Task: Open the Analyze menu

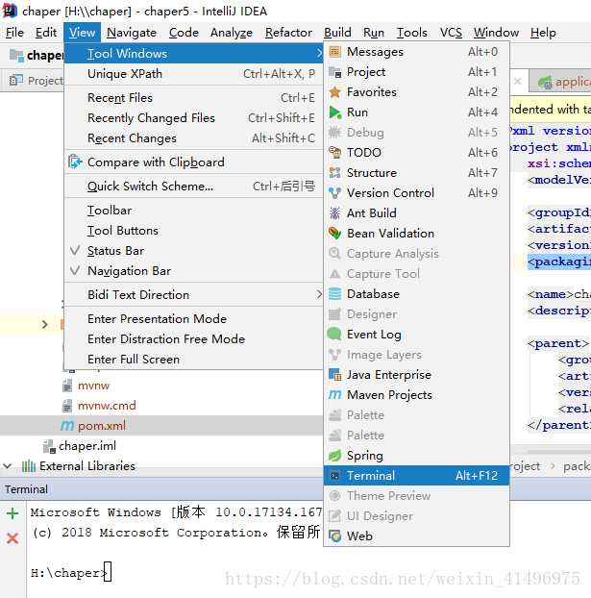Action: click(232, 33)
